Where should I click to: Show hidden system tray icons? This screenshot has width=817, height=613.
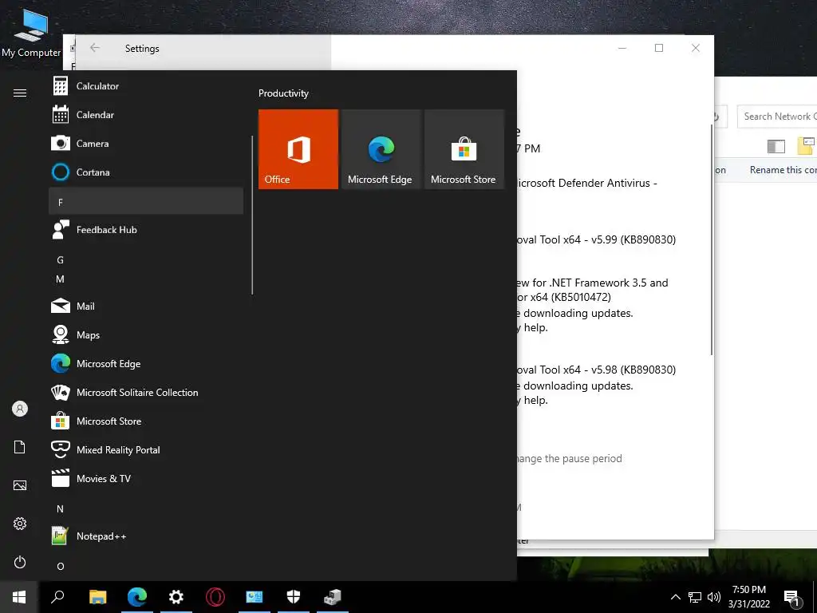pyautogui.click(x=675, y=597)
